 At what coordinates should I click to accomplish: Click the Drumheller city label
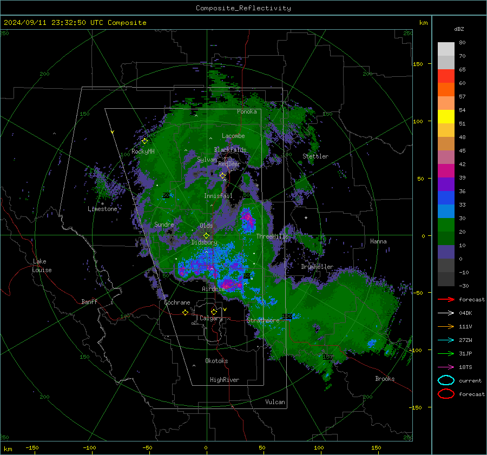pyautogui.click(x=317, y=267)
